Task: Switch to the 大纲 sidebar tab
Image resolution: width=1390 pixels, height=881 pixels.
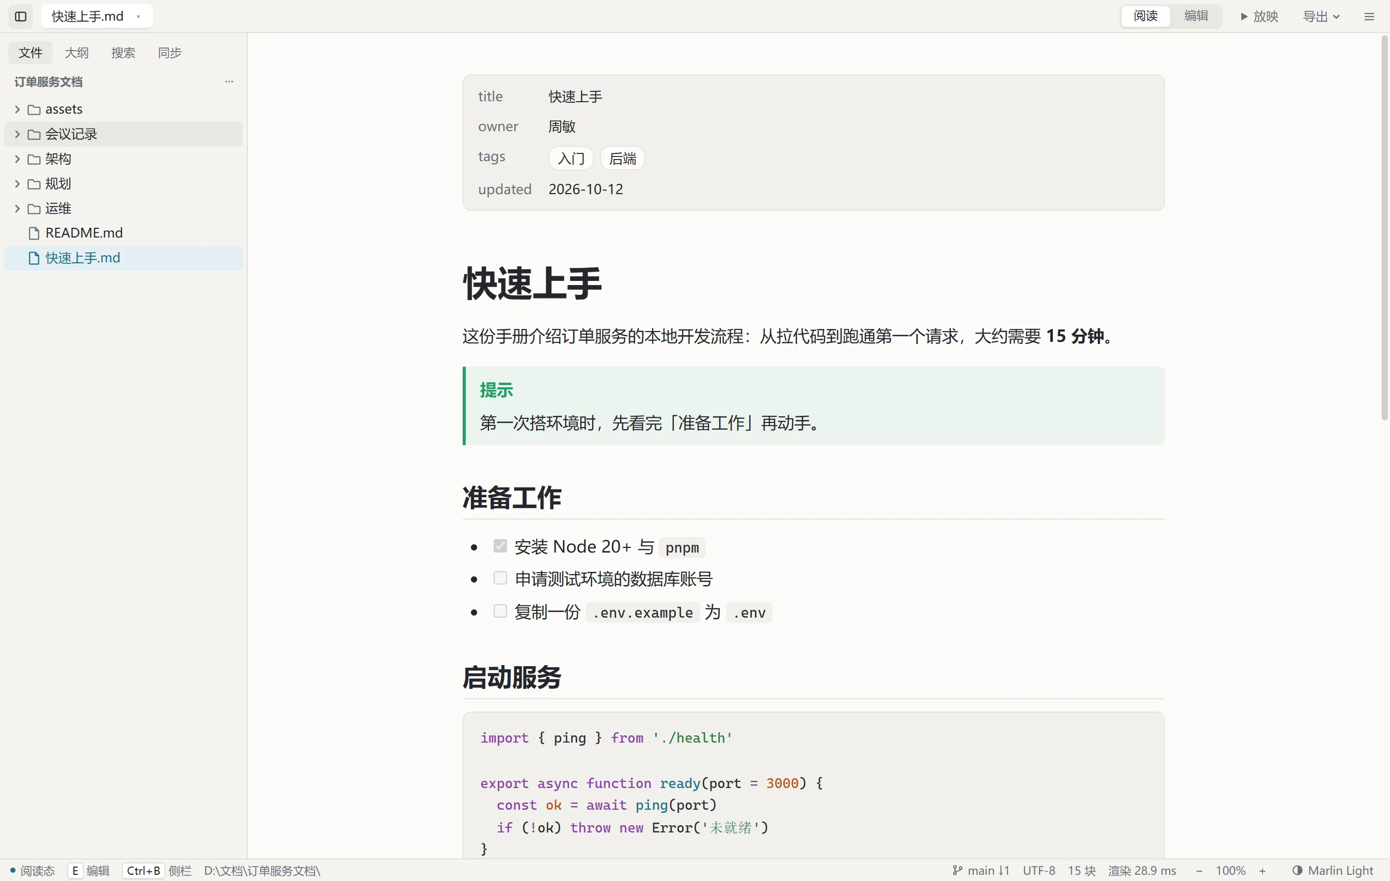Action: pos(76,53)
